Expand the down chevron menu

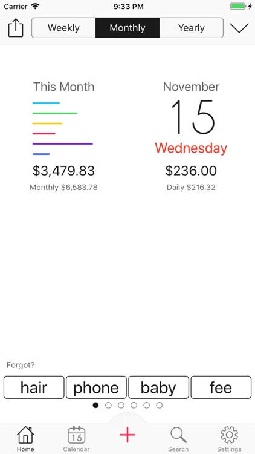(x=239, y=28)
